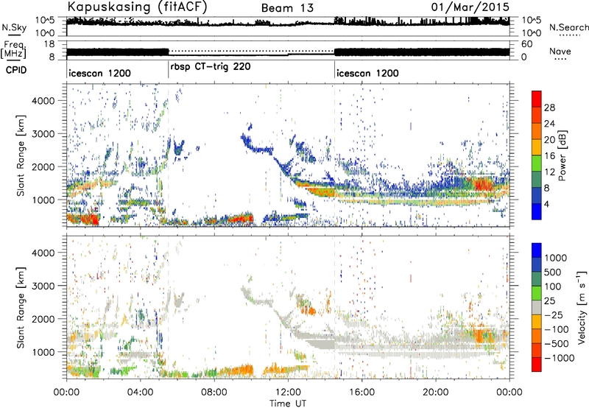Viewport: 589px width, 408px height.
Task: Select the "N.Sky" legend label
Action: pos(14,27)
